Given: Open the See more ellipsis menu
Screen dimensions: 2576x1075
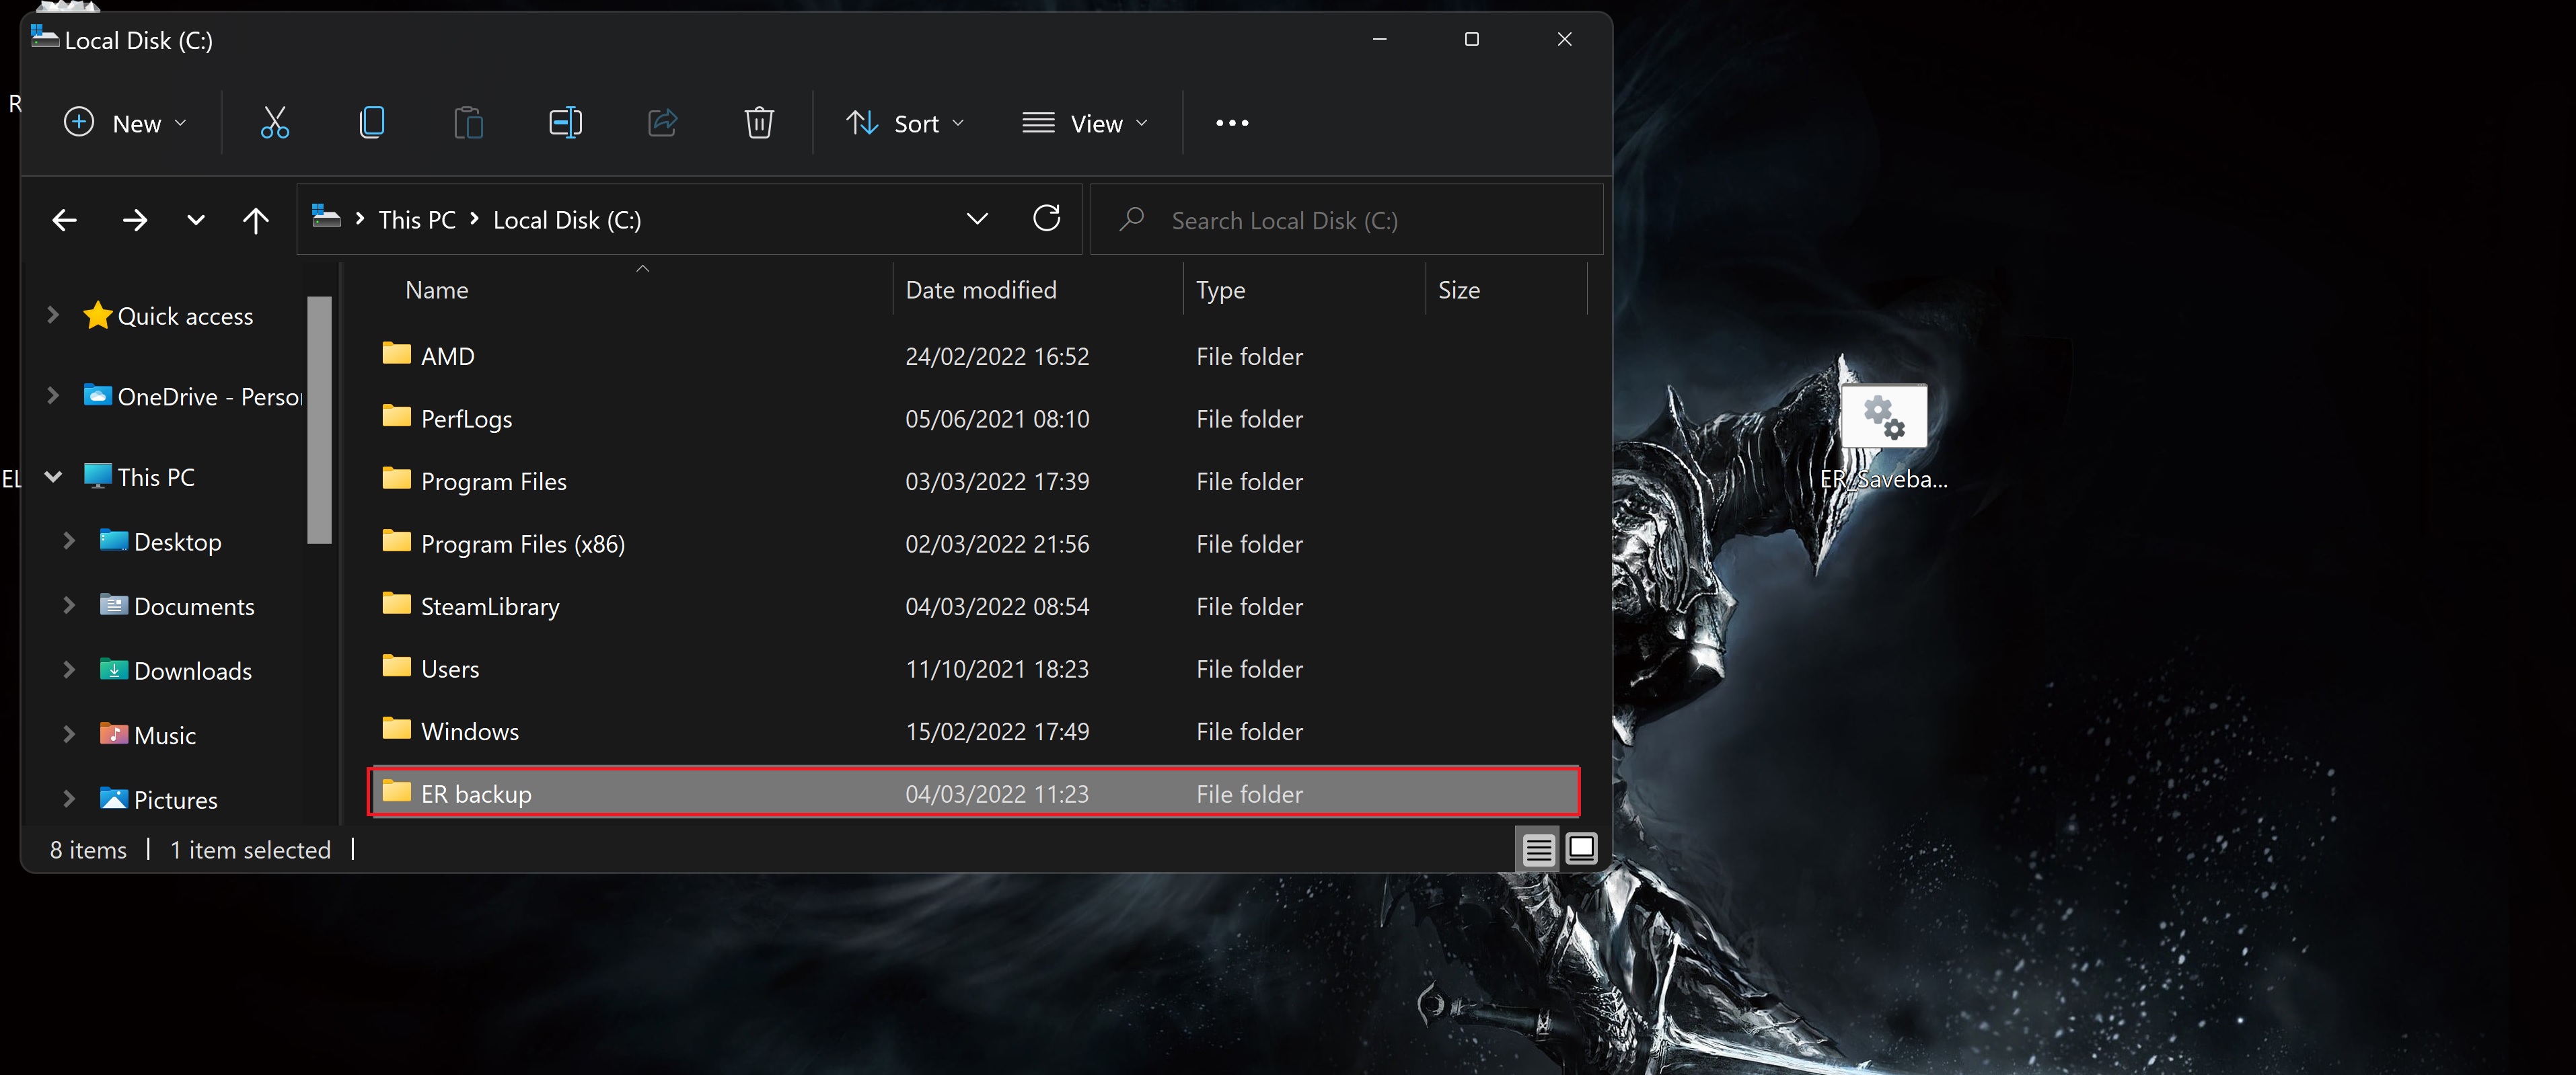Looking at the screenshot, I should click(x=1231, y=123).
